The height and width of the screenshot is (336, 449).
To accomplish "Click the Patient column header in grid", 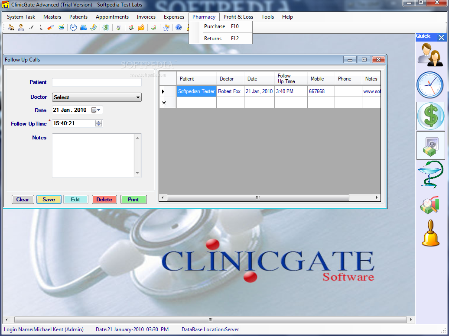I will point(196,79).
